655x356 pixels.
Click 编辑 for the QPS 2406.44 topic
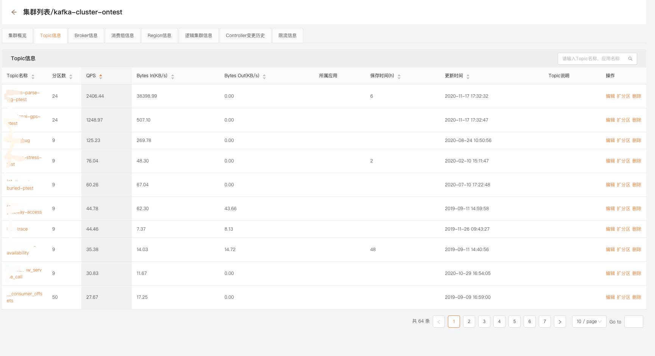coord(610,96)
